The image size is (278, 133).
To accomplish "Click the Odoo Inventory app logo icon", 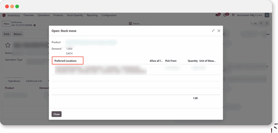I will (x=4, y=15).
